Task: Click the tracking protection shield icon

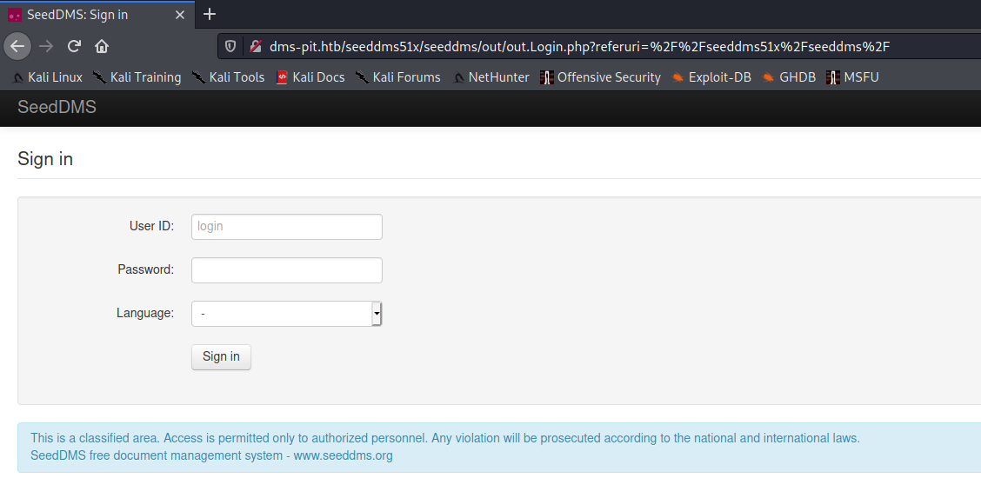Action: point(230,46)
